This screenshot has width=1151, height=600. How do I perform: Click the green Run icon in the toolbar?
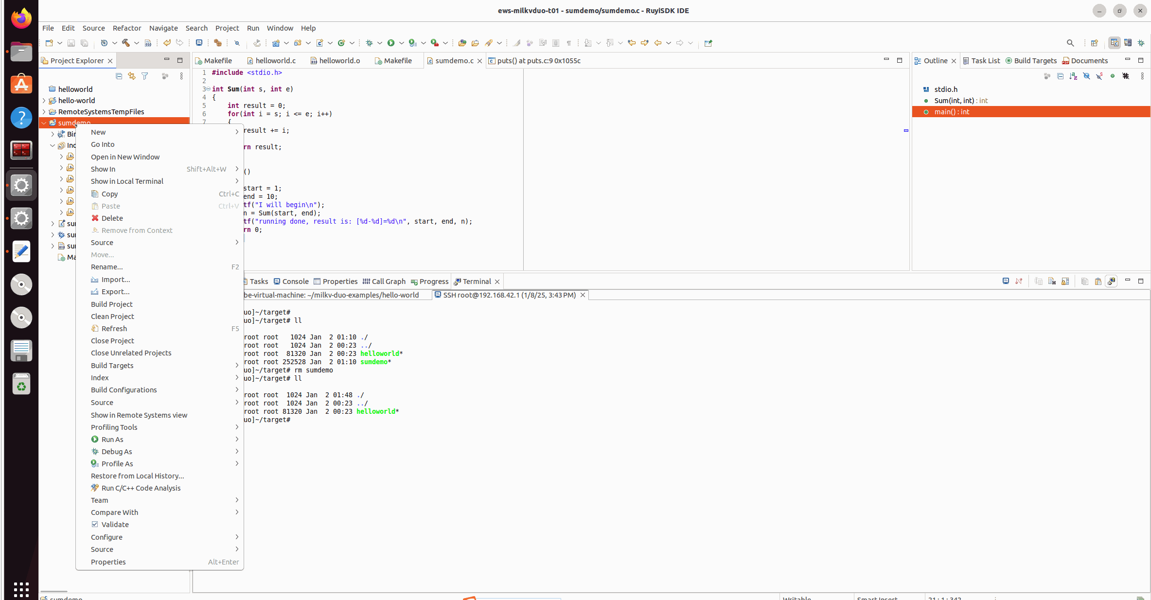392,43
